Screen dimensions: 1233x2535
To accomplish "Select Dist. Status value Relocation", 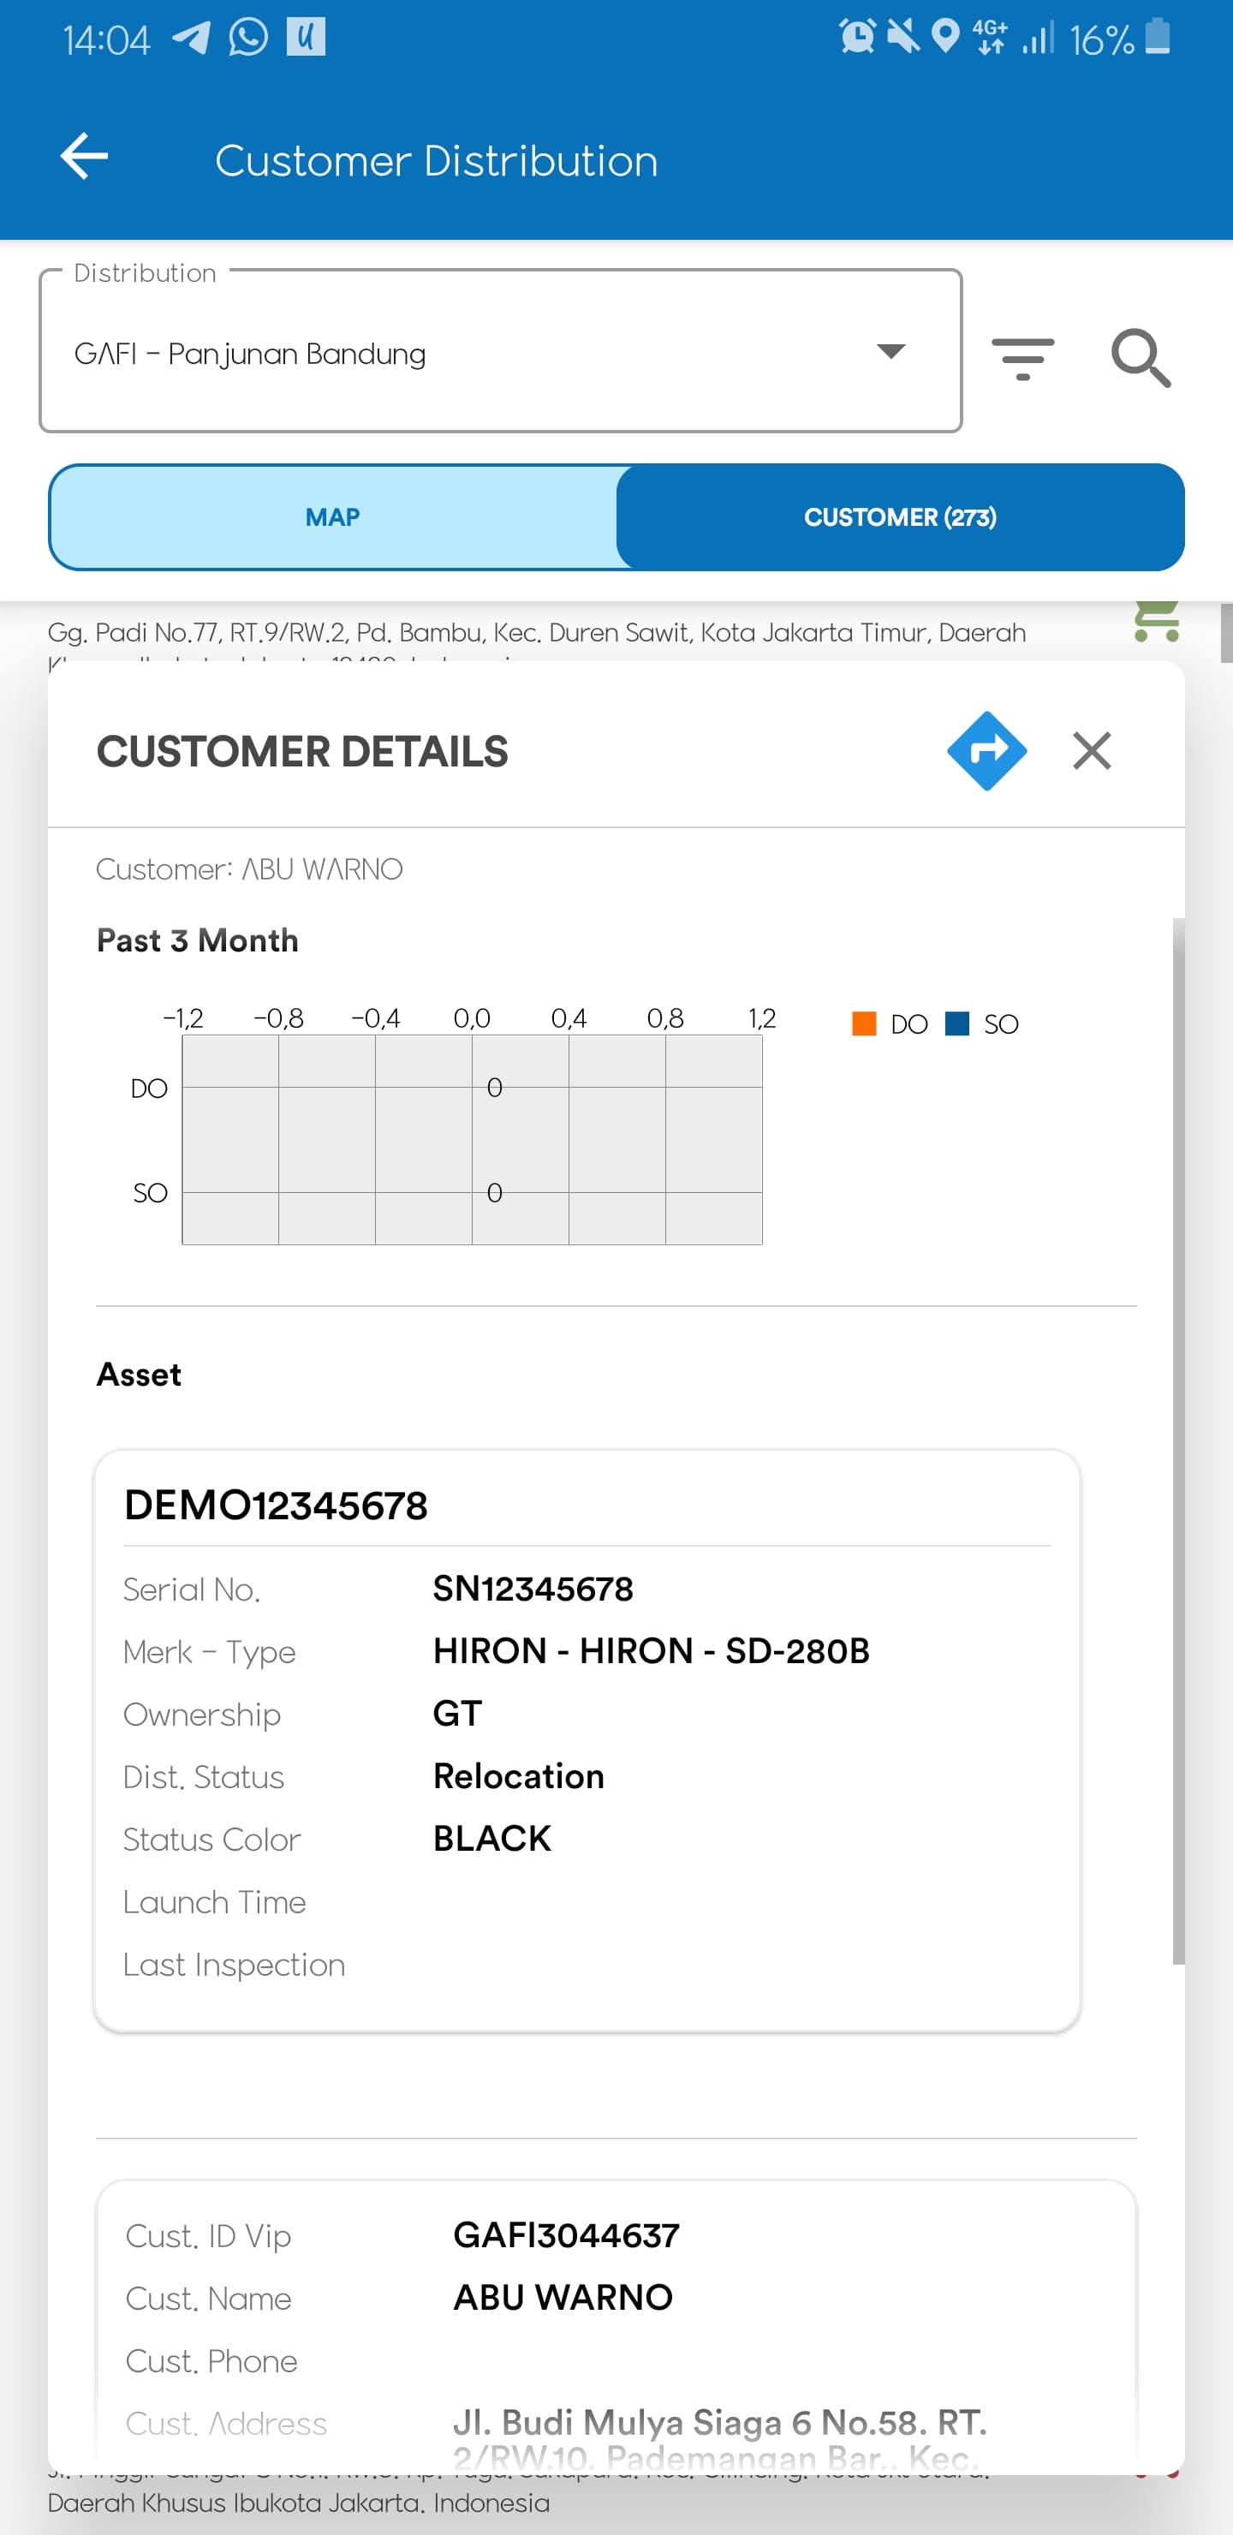I will click(519, 1776).
